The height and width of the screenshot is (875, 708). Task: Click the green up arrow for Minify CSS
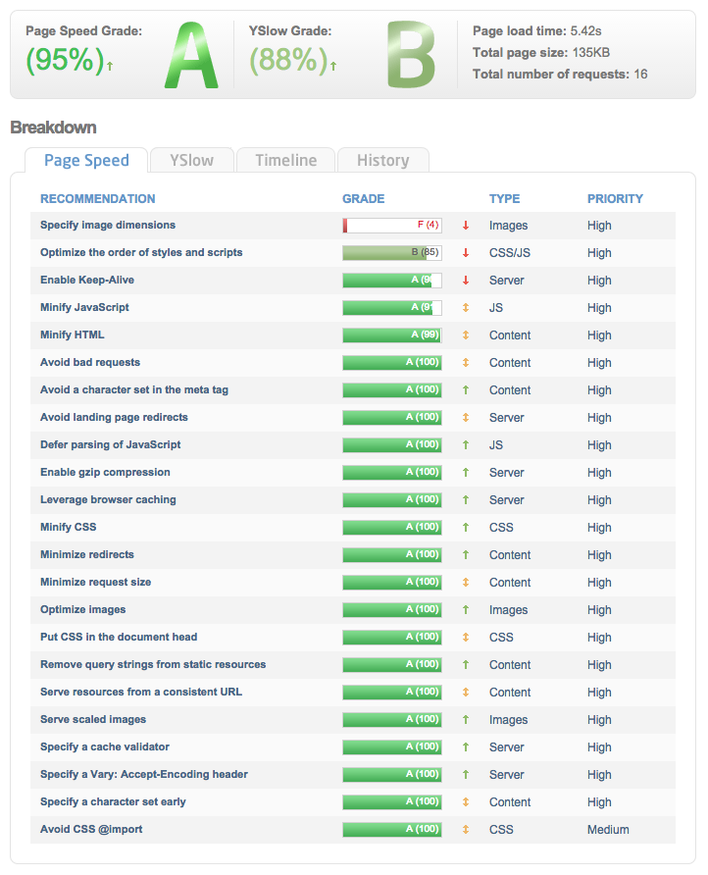pyautogui.click(x=466, y=528)
